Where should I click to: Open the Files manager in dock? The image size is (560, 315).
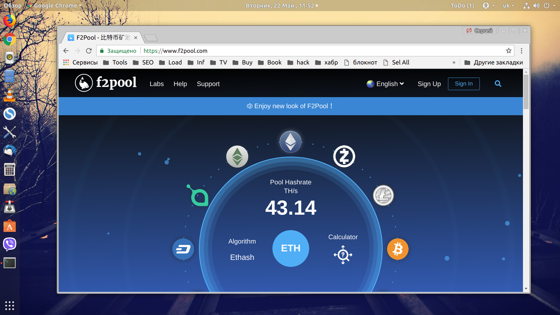click(x=10, y=76)
